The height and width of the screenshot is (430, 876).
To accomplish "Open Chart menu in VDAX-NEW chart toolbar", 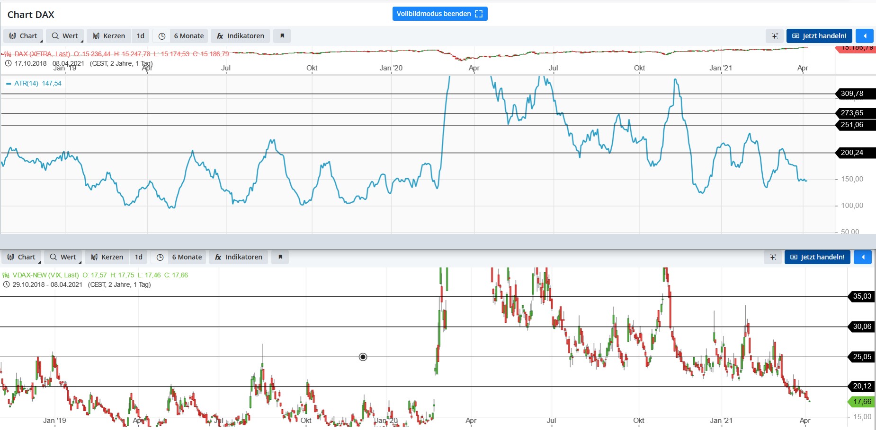I will pos(21,257).
